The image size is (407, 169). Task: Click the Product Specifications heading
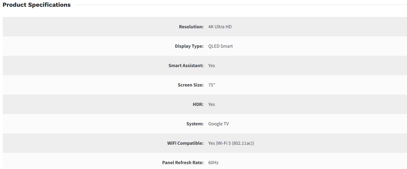(37, 5)
